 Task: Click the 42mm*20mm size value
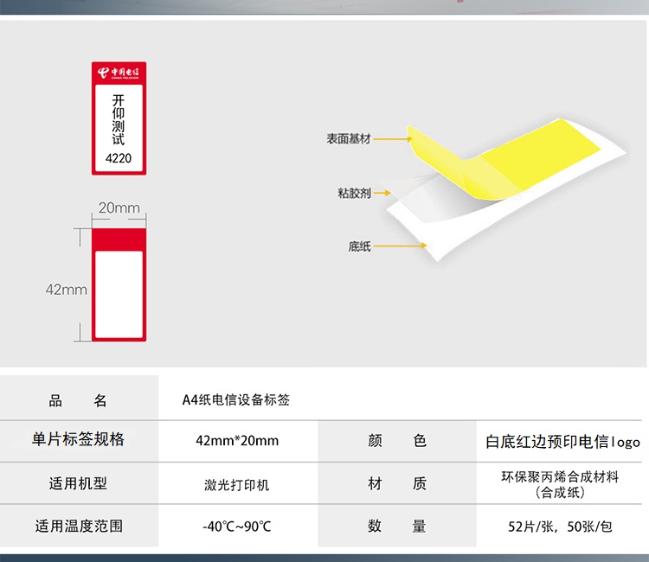(x=237, y=441)
